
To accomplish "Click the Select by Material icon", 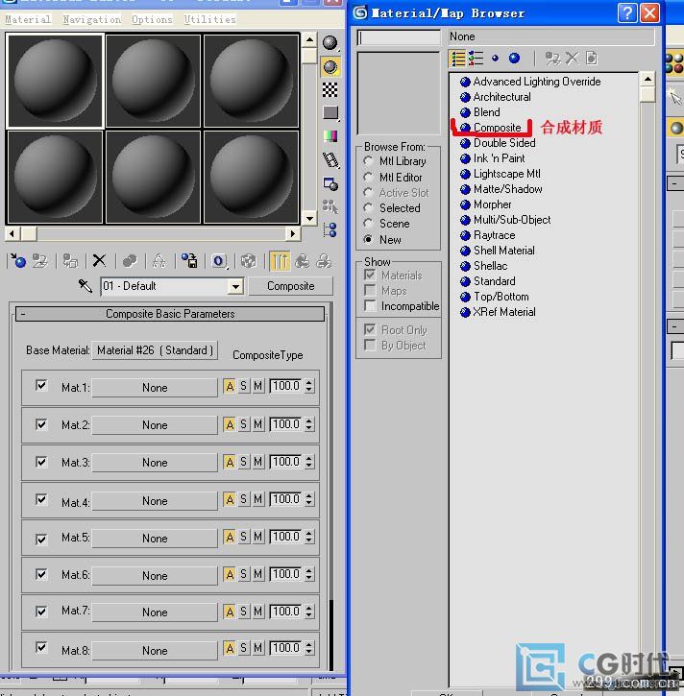I will 330,206.
